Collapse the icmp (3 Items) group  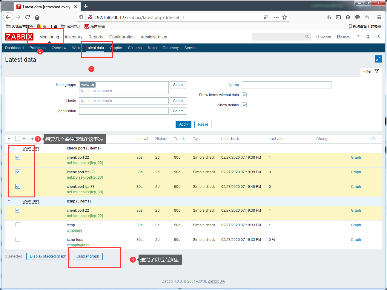click(x=9, y=201)
